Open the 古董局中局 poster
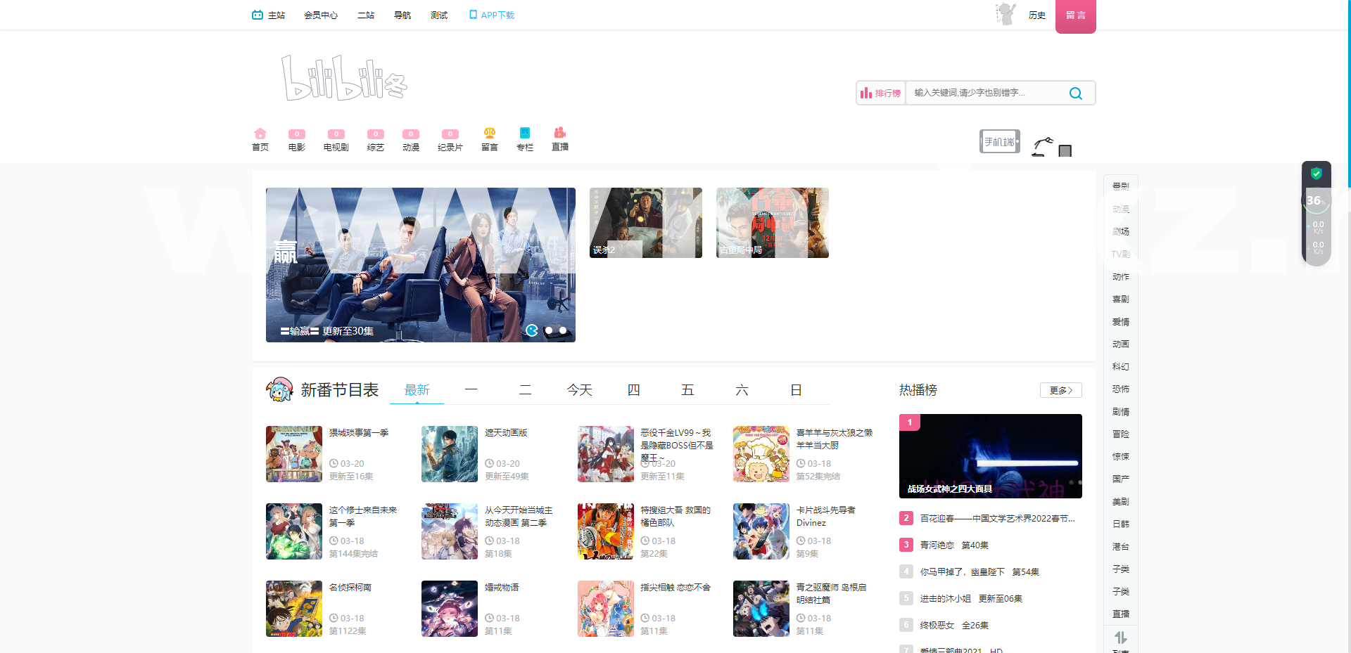This screenshot has height=653, width=1351. click(x=773, y=223)
